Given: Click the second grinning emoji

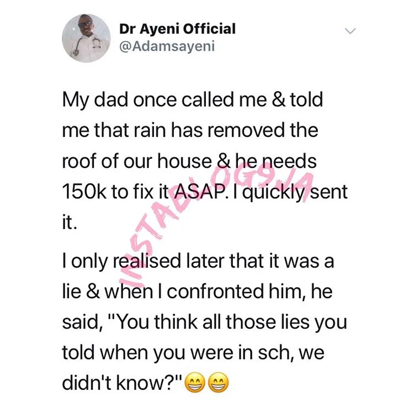Looking at the screenshot, I should click(219, 383).
